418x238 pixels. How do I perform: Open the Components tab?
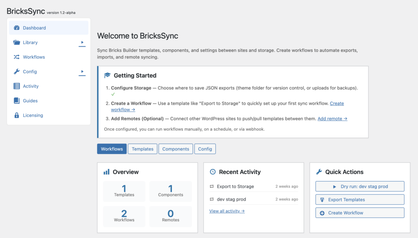coord(176,149)
